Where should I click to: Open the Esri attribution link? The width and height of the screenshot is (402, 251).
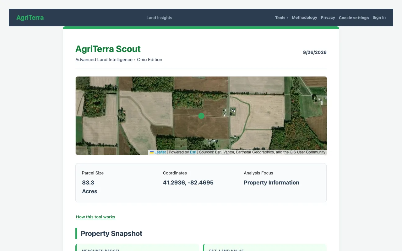[193, 152]
